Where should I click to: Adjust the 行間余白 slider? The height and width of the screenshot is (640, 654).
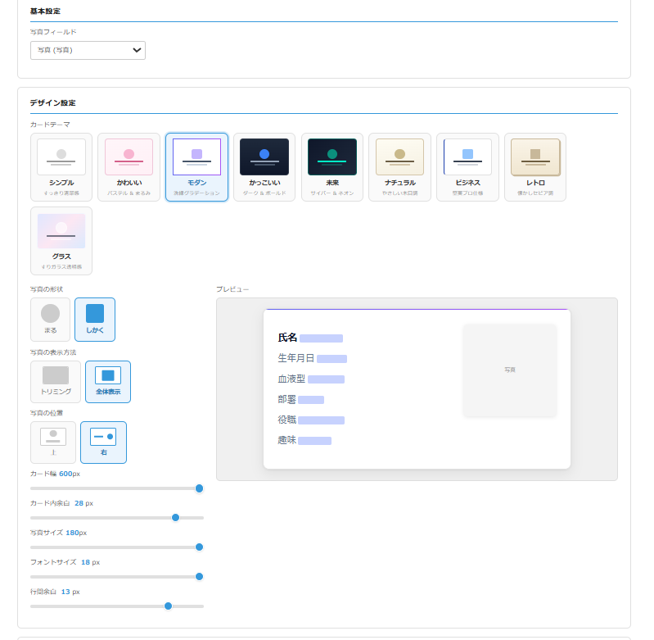117,606
